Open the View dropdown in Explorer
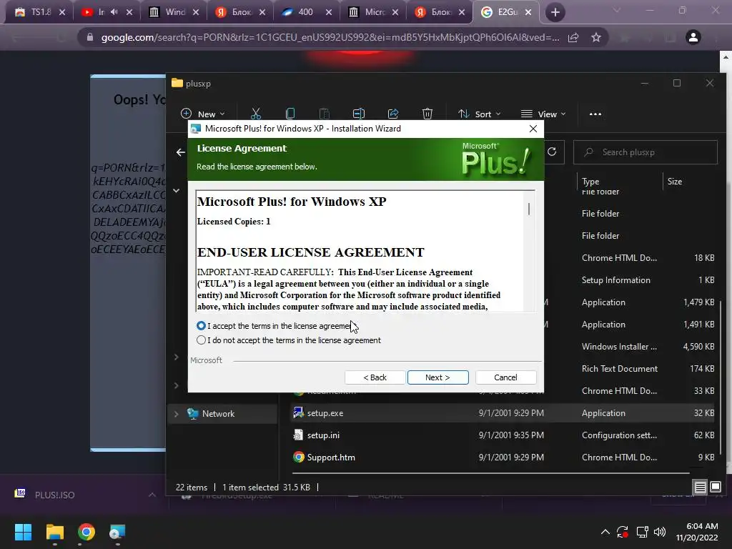 pyautogui.click(x=543, y=114)
